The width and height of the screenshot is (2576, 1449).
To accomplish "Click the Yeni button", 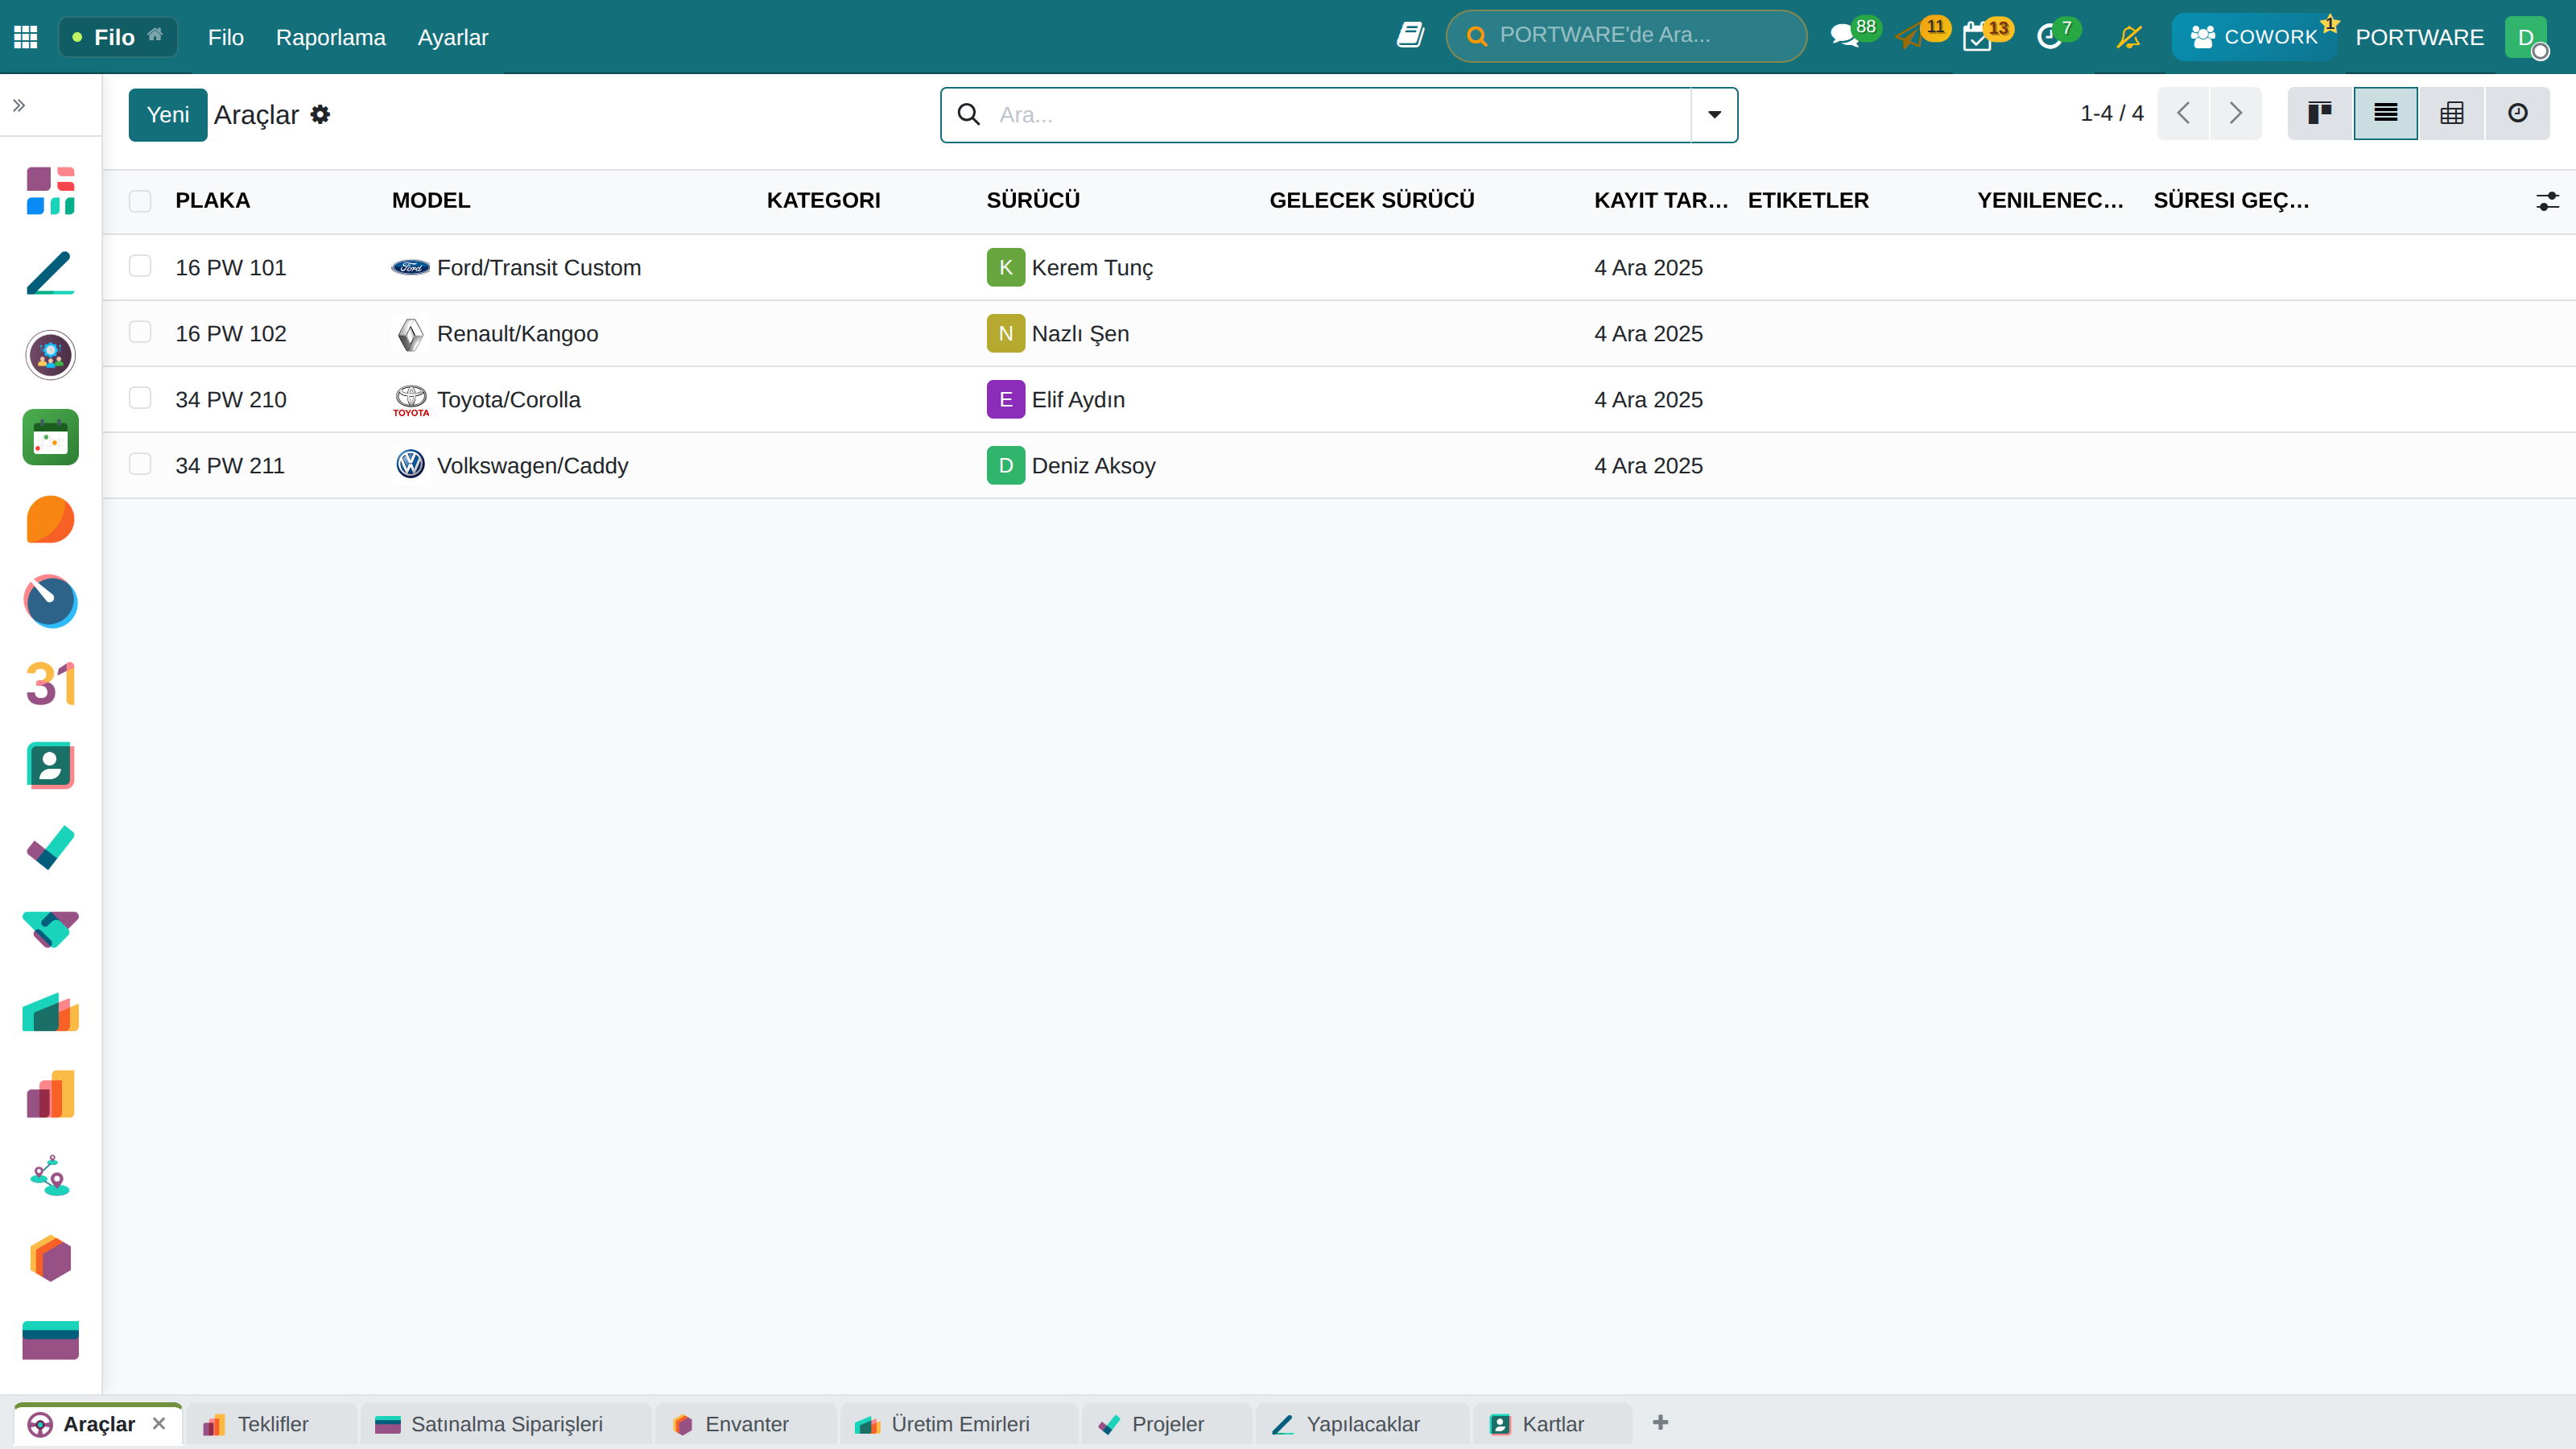I will pos(168,114).
